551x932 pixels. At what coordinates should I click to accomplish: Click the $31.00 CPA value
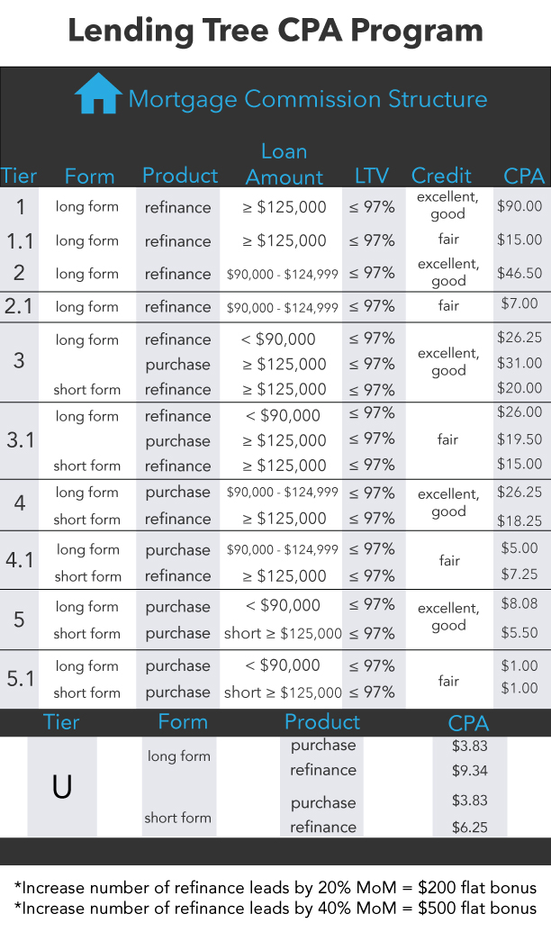[519, 363]
